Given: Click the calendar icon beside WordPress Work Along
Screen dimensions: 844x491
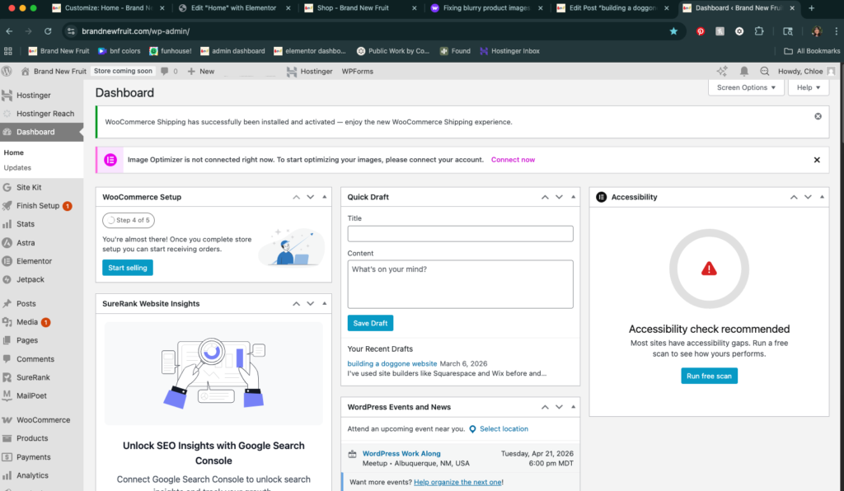Looking at the screenshot, I should pos(352,454).
